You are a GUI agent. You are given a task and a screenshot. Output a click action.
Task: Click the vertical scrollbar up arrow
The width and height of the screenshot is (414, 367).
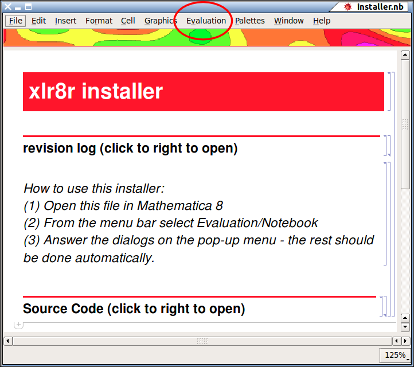pyautogui.click(x=405, y=56)
